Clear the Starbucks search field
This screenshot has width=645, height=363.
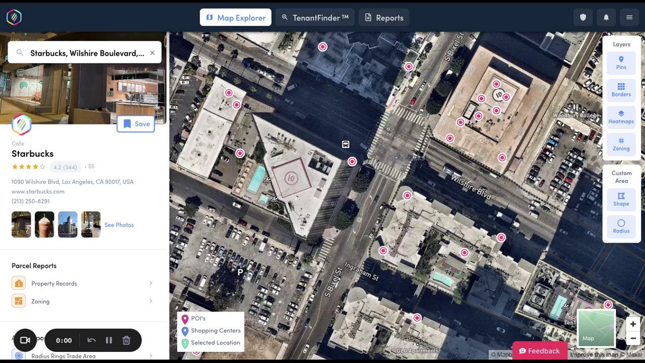152,53
